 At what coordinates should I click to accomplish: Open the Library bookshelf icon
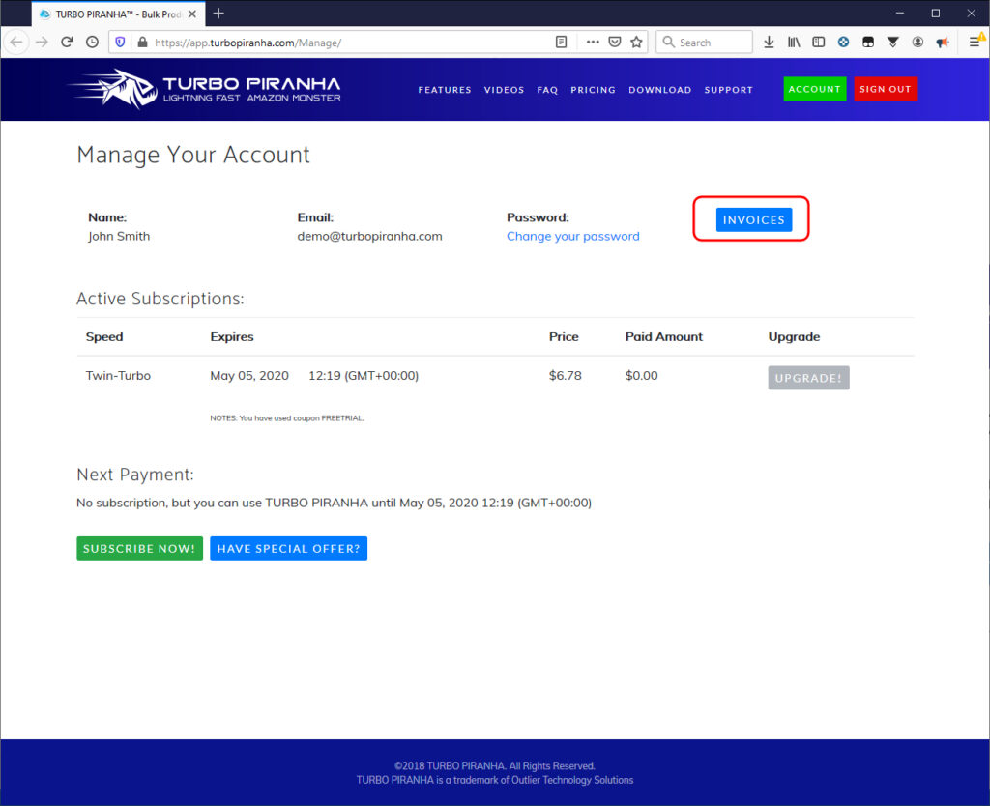794,43
